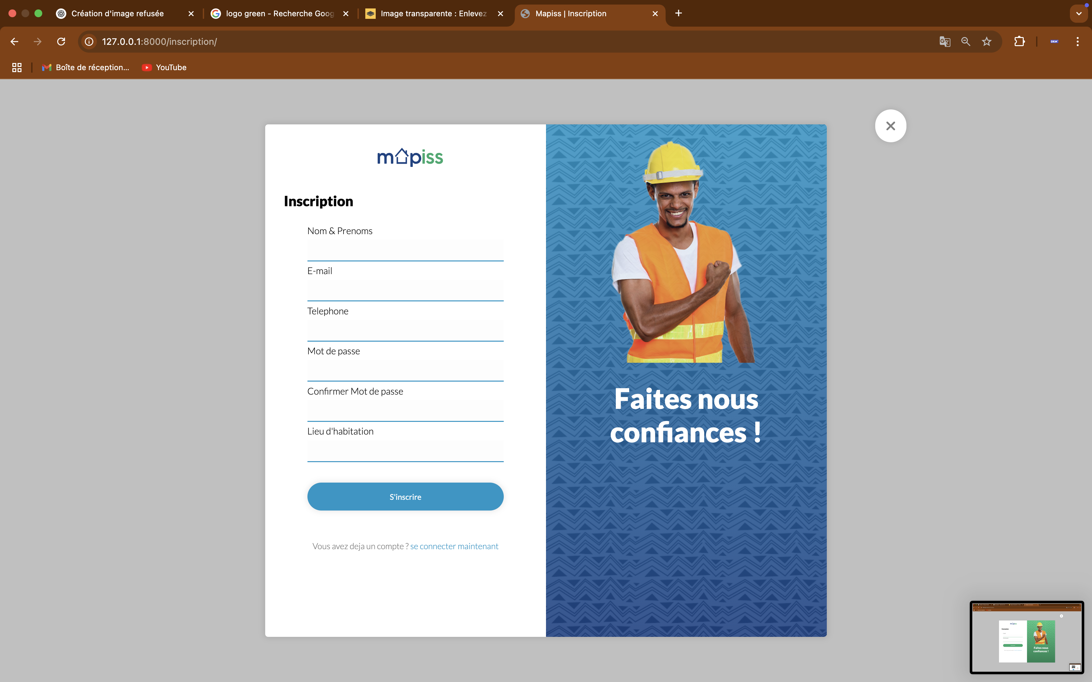Image resolution: width=1092 pixels, height=682 pixels.
Task: Switch to 'Création d'image refusée' tab
Action: pyautogui.click(x=117, y=14)
